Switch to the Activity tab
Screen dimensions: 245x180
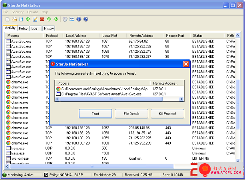coord(10,28)
